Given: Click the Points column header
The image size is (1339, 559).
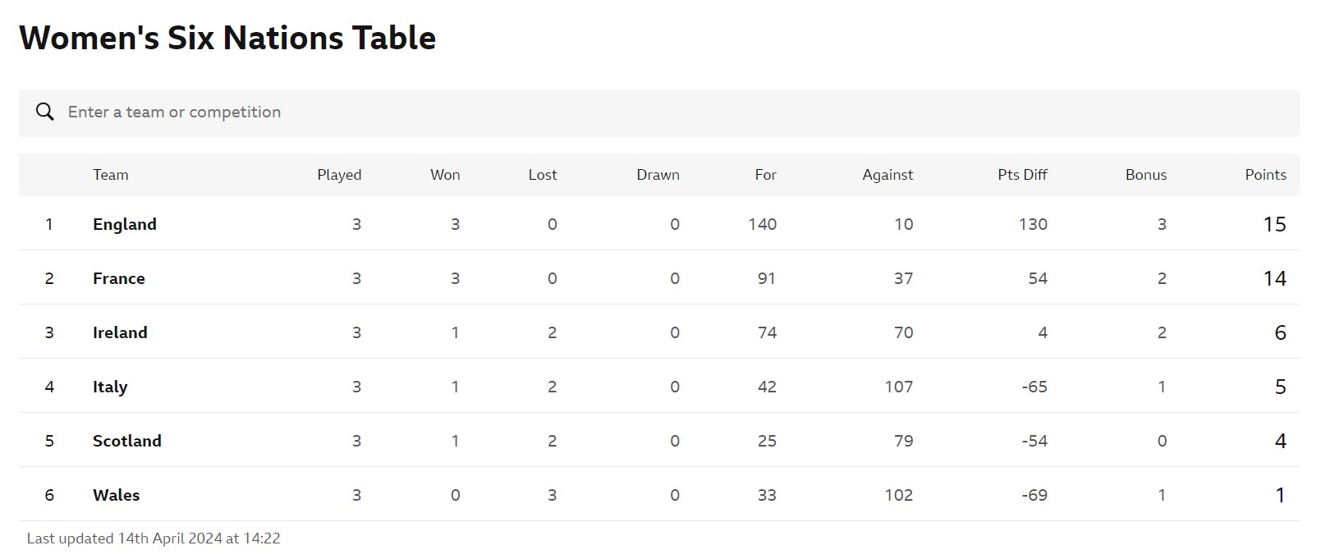Looking at the screenshot, I should pos(1265,175).
